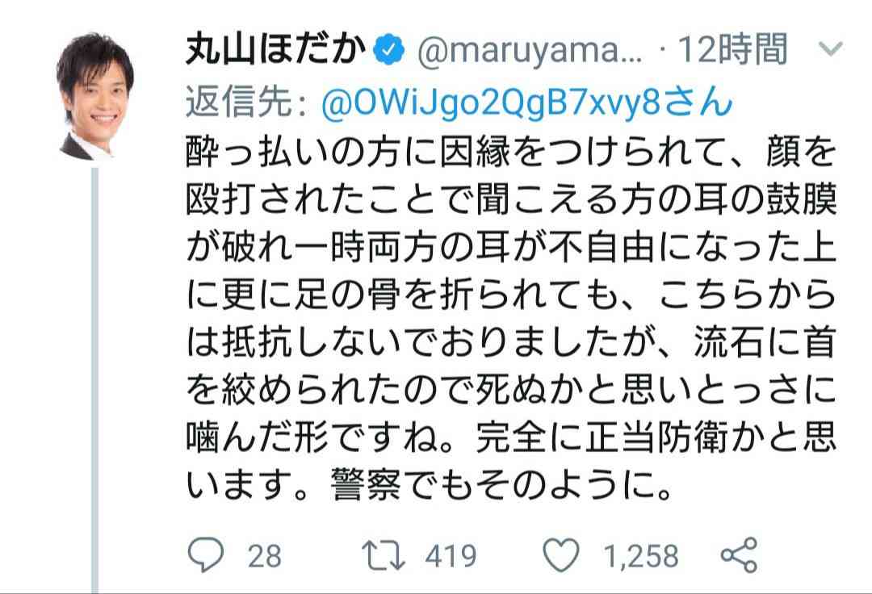Expand tweet options chevron menu
Viewport: 872px width, 594px height.
(x=831, y=49)
